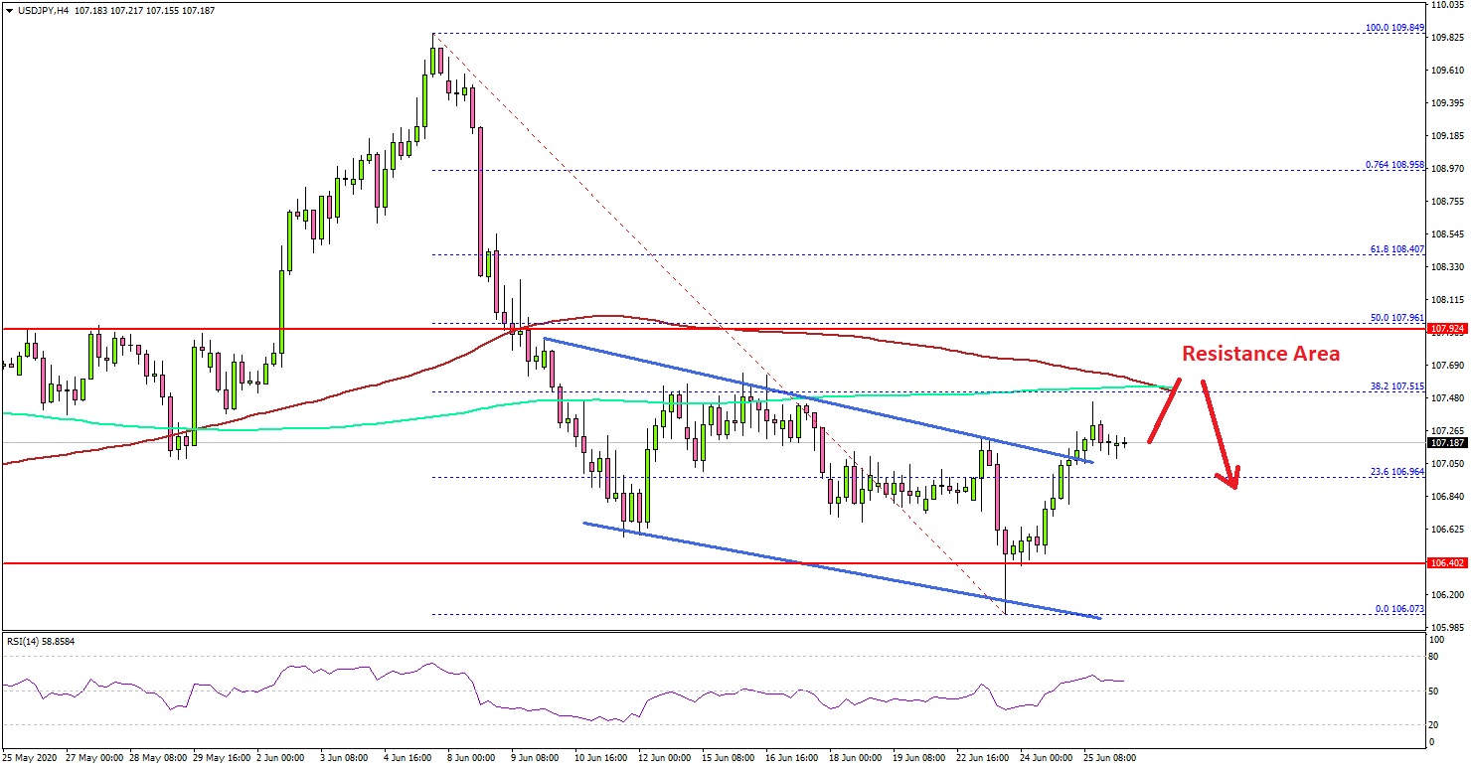
Task: Click the current price tag 107.187
Action: 1447,443
